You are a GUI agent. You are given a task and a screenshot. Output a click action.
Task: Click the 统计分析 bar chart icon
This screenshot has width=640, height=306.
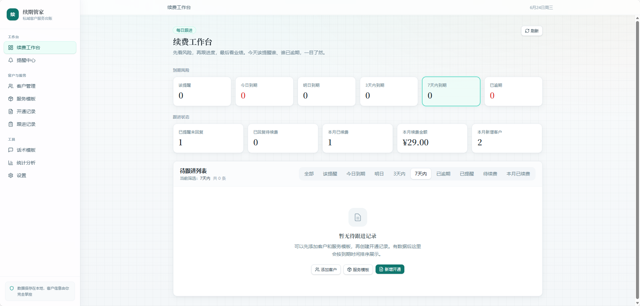(11, 163)
